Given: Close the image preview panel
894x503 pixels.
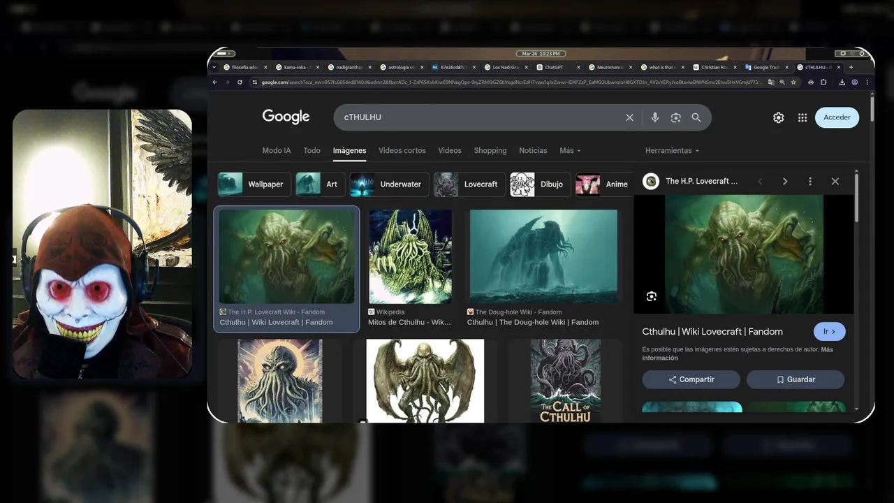Looking at the screenshot, I should click(835, 181).
